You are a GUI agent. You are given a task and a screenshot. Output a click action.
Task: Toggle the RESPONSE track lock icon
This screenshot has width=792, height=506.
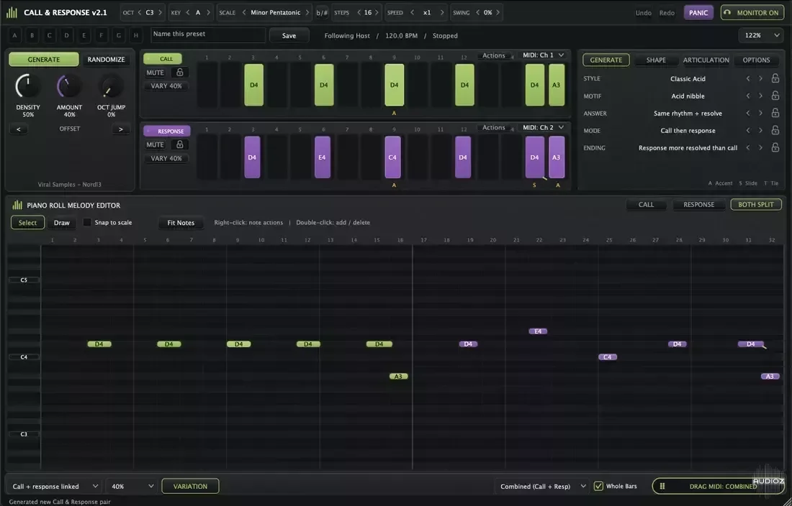pyautogui.click(x=179, y=144)
